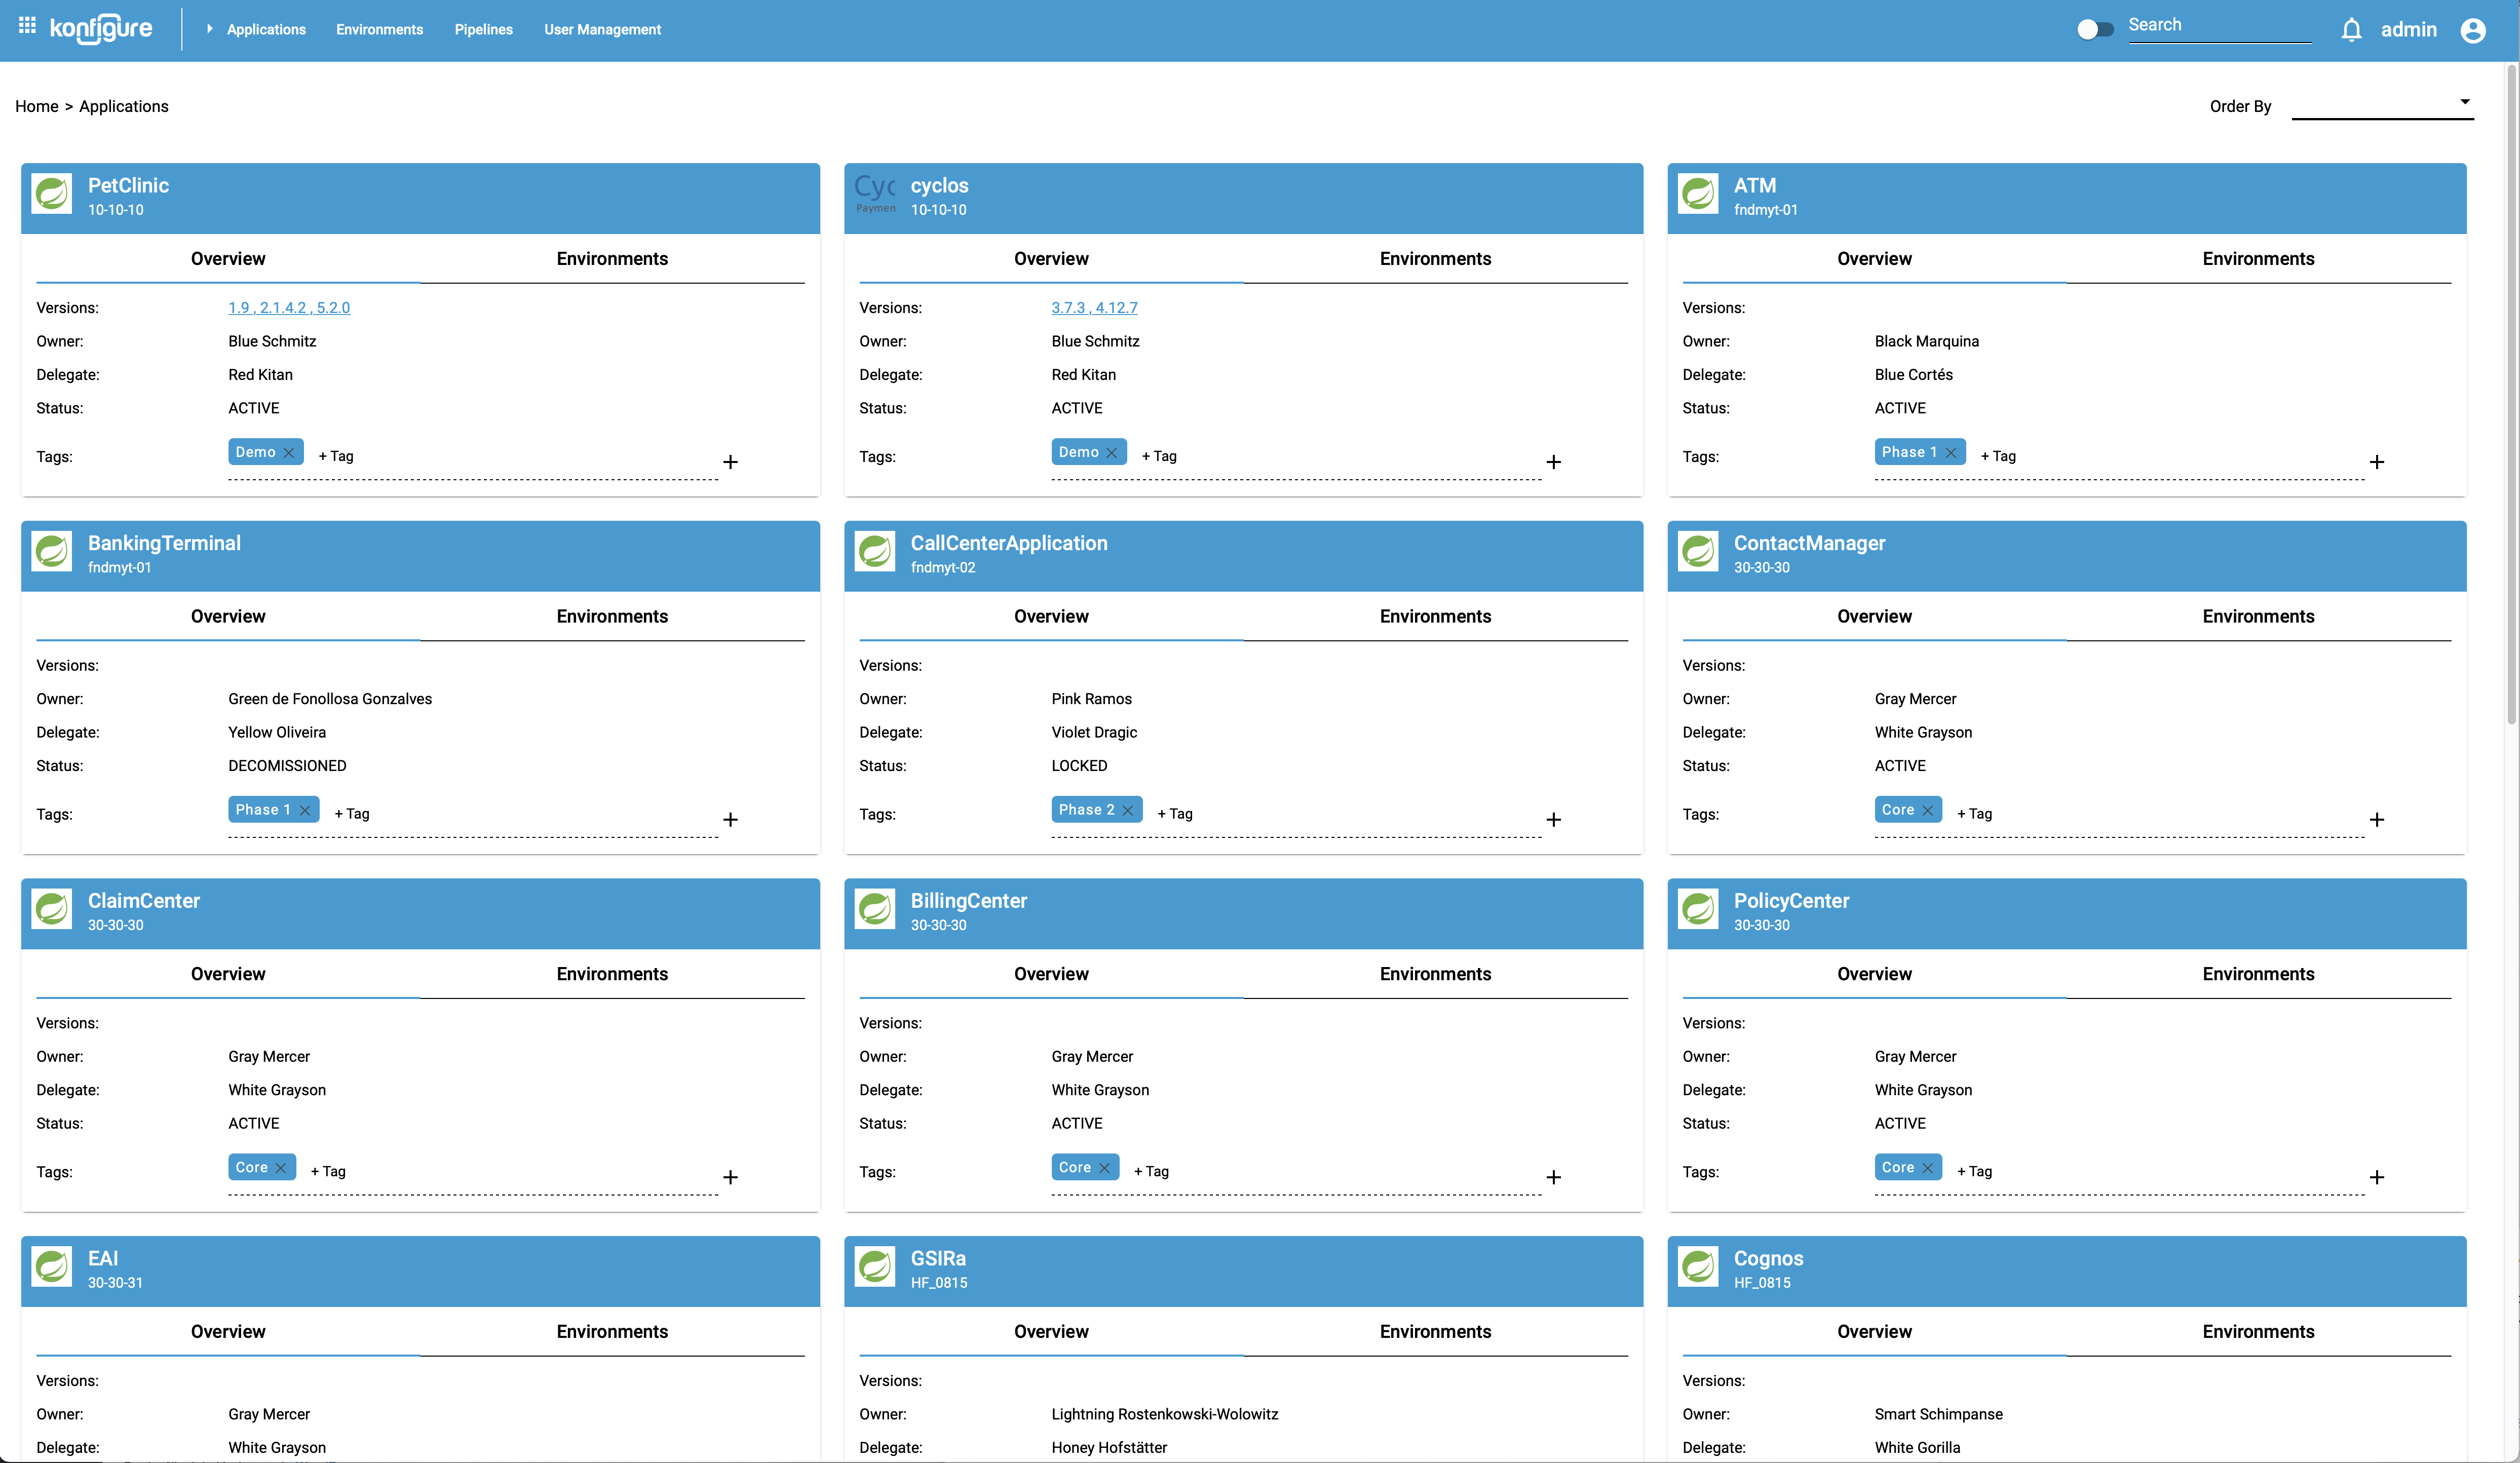Click the DECOMISSIONED status text
This screenshot has height=1463, width=2520.
tap(287, 766)
